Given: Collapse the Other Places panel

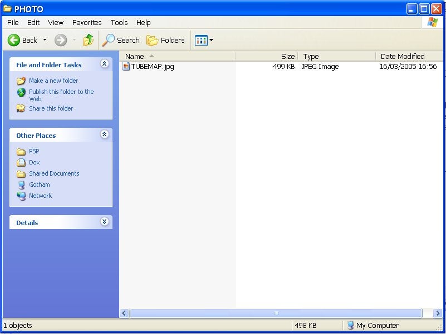Looking at the screenshot, I should pyautogui.click(x=104, y=134).
